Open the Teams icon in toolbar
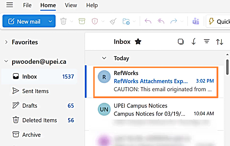This screenshot has width=230, height=146. point(195,21)
